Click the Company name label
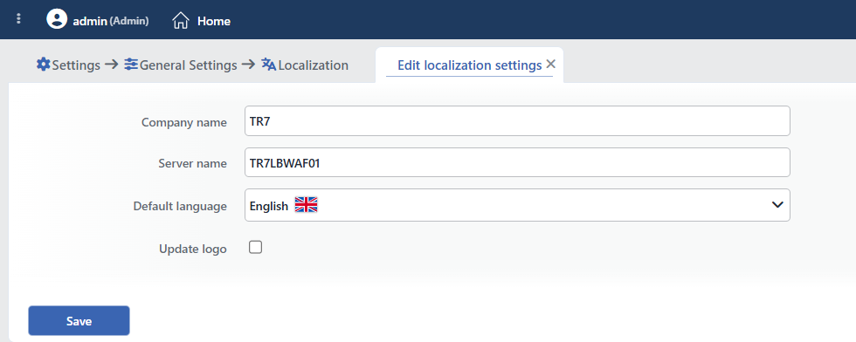This screenshot has height=342, width=856. click(x=184, y=122)
